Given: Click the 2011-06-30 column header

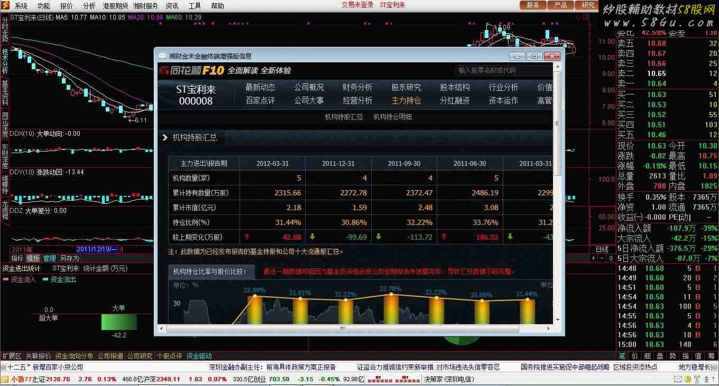Looking at the screenshot, I should point(469,164).
